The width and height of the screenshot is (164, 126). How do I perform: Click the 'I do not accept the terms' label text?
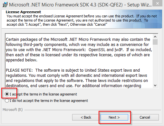(49, 101)
